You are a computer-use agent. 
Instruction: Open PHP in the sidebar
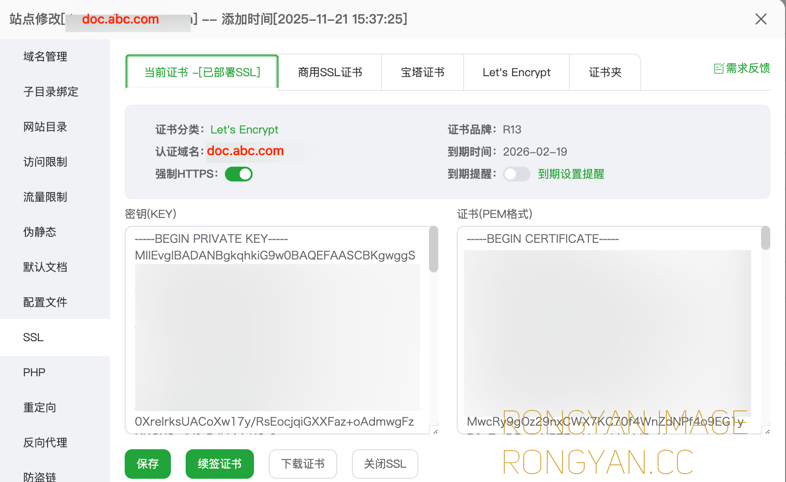55,372
